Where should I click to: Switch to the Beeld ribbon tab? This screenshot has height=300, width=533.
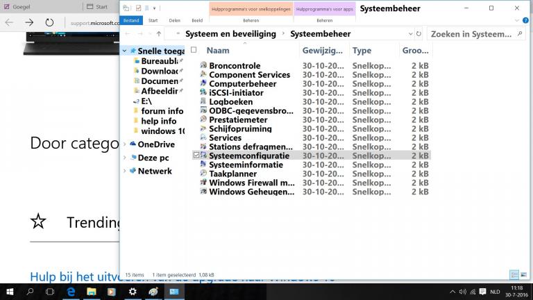(x=197, y=21)
